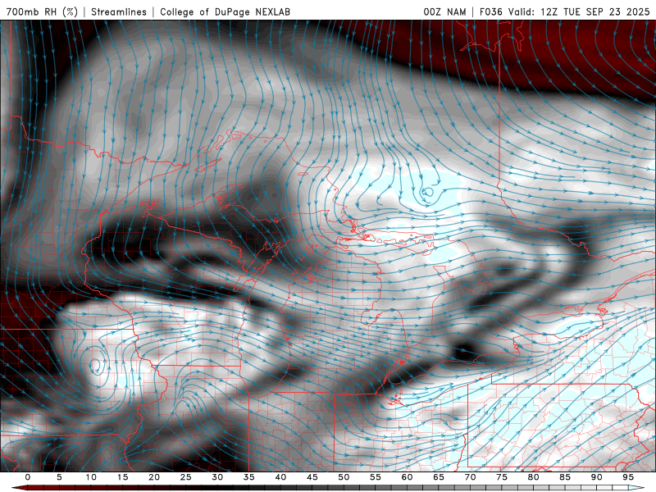Click the "65" label on humidity scale
Viewport: 656px width, 492px height.
pyautogui.click(x=439, y=477)
